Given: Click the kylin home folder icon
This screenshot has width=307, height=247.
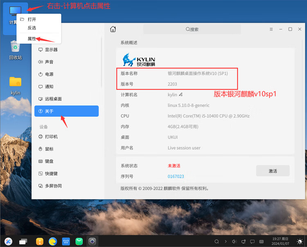Looking at the screenshot, I should [16, 86].
